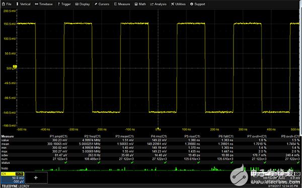Click the status checkmark under P3 mean
Viewport: 302px width, 188px height.
pyautogui.click(x=132, y=162)
